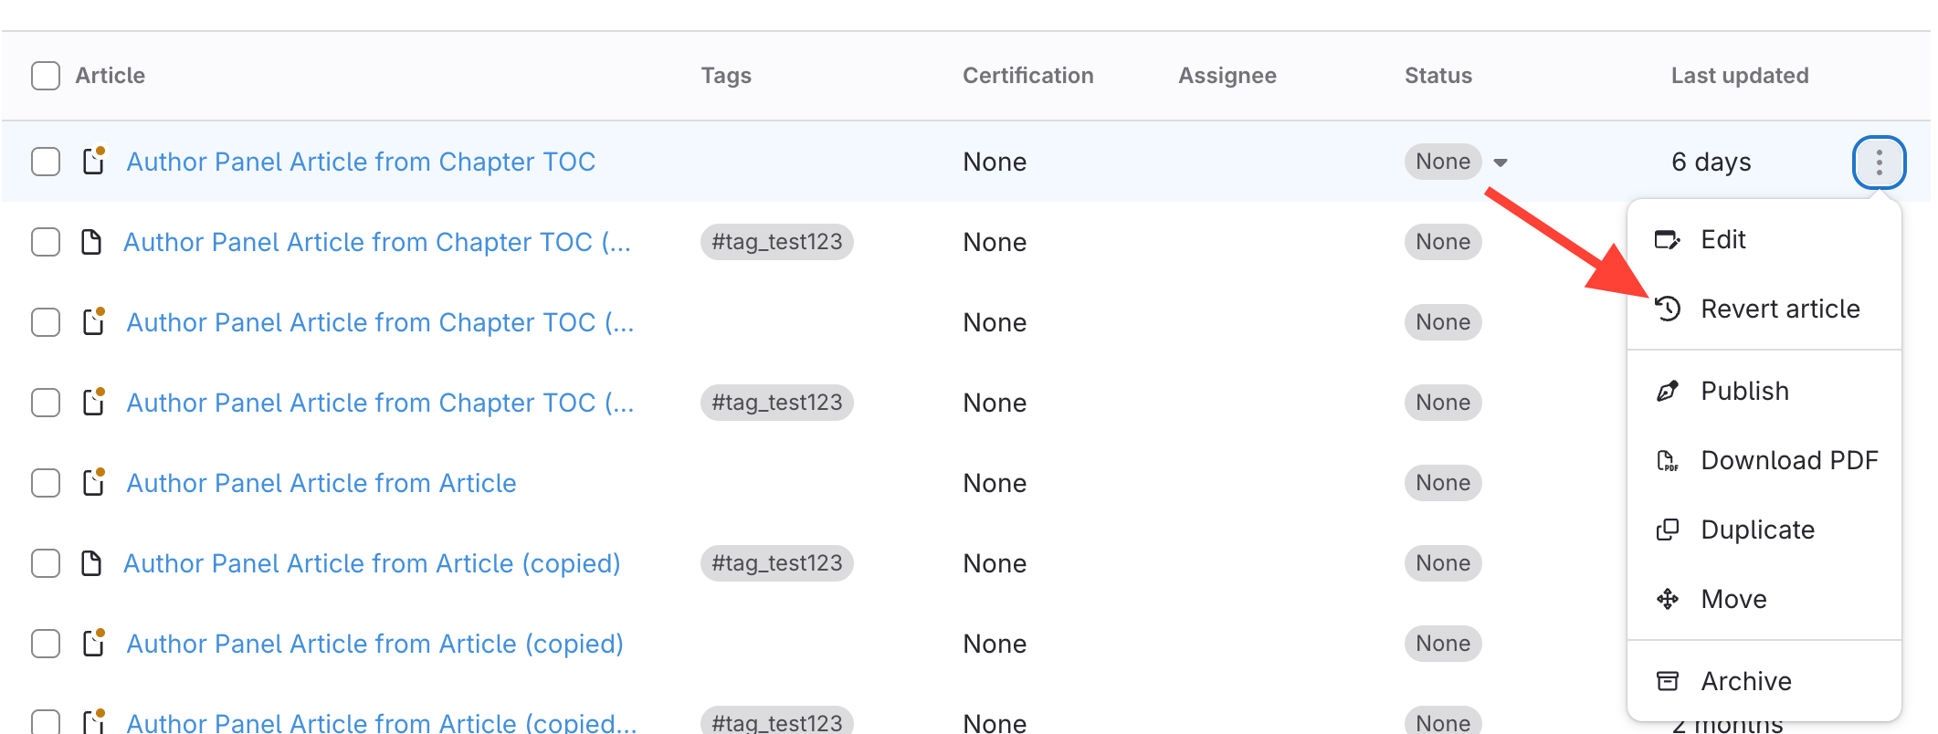This screenshot has width=1938, height=734.
Task: Click the Last updated column header
Action: [1739, 76]
